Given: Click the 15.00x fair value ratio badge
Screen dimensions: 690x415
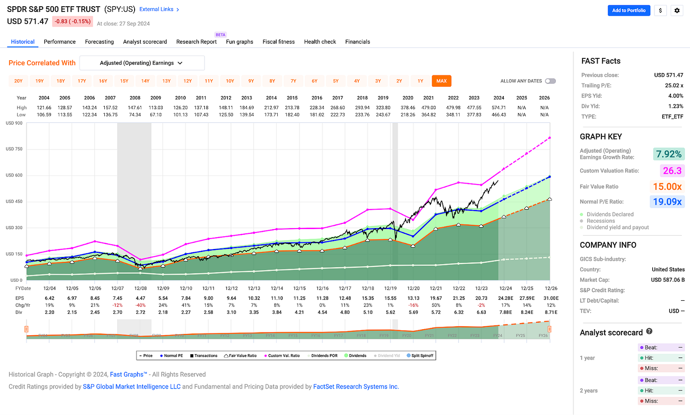Looking at the screenshot, I should (x=667, y=187).
